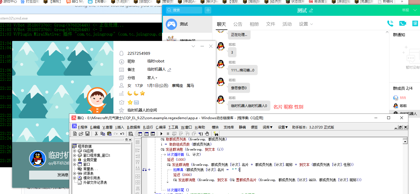Expand the CQ应用 tree node

[x=75, y=151]
